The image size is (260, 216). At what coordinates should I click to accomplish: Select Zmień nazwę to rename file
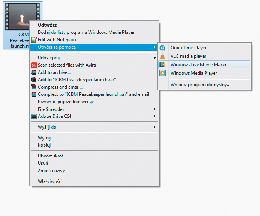[x=51, y=171]
